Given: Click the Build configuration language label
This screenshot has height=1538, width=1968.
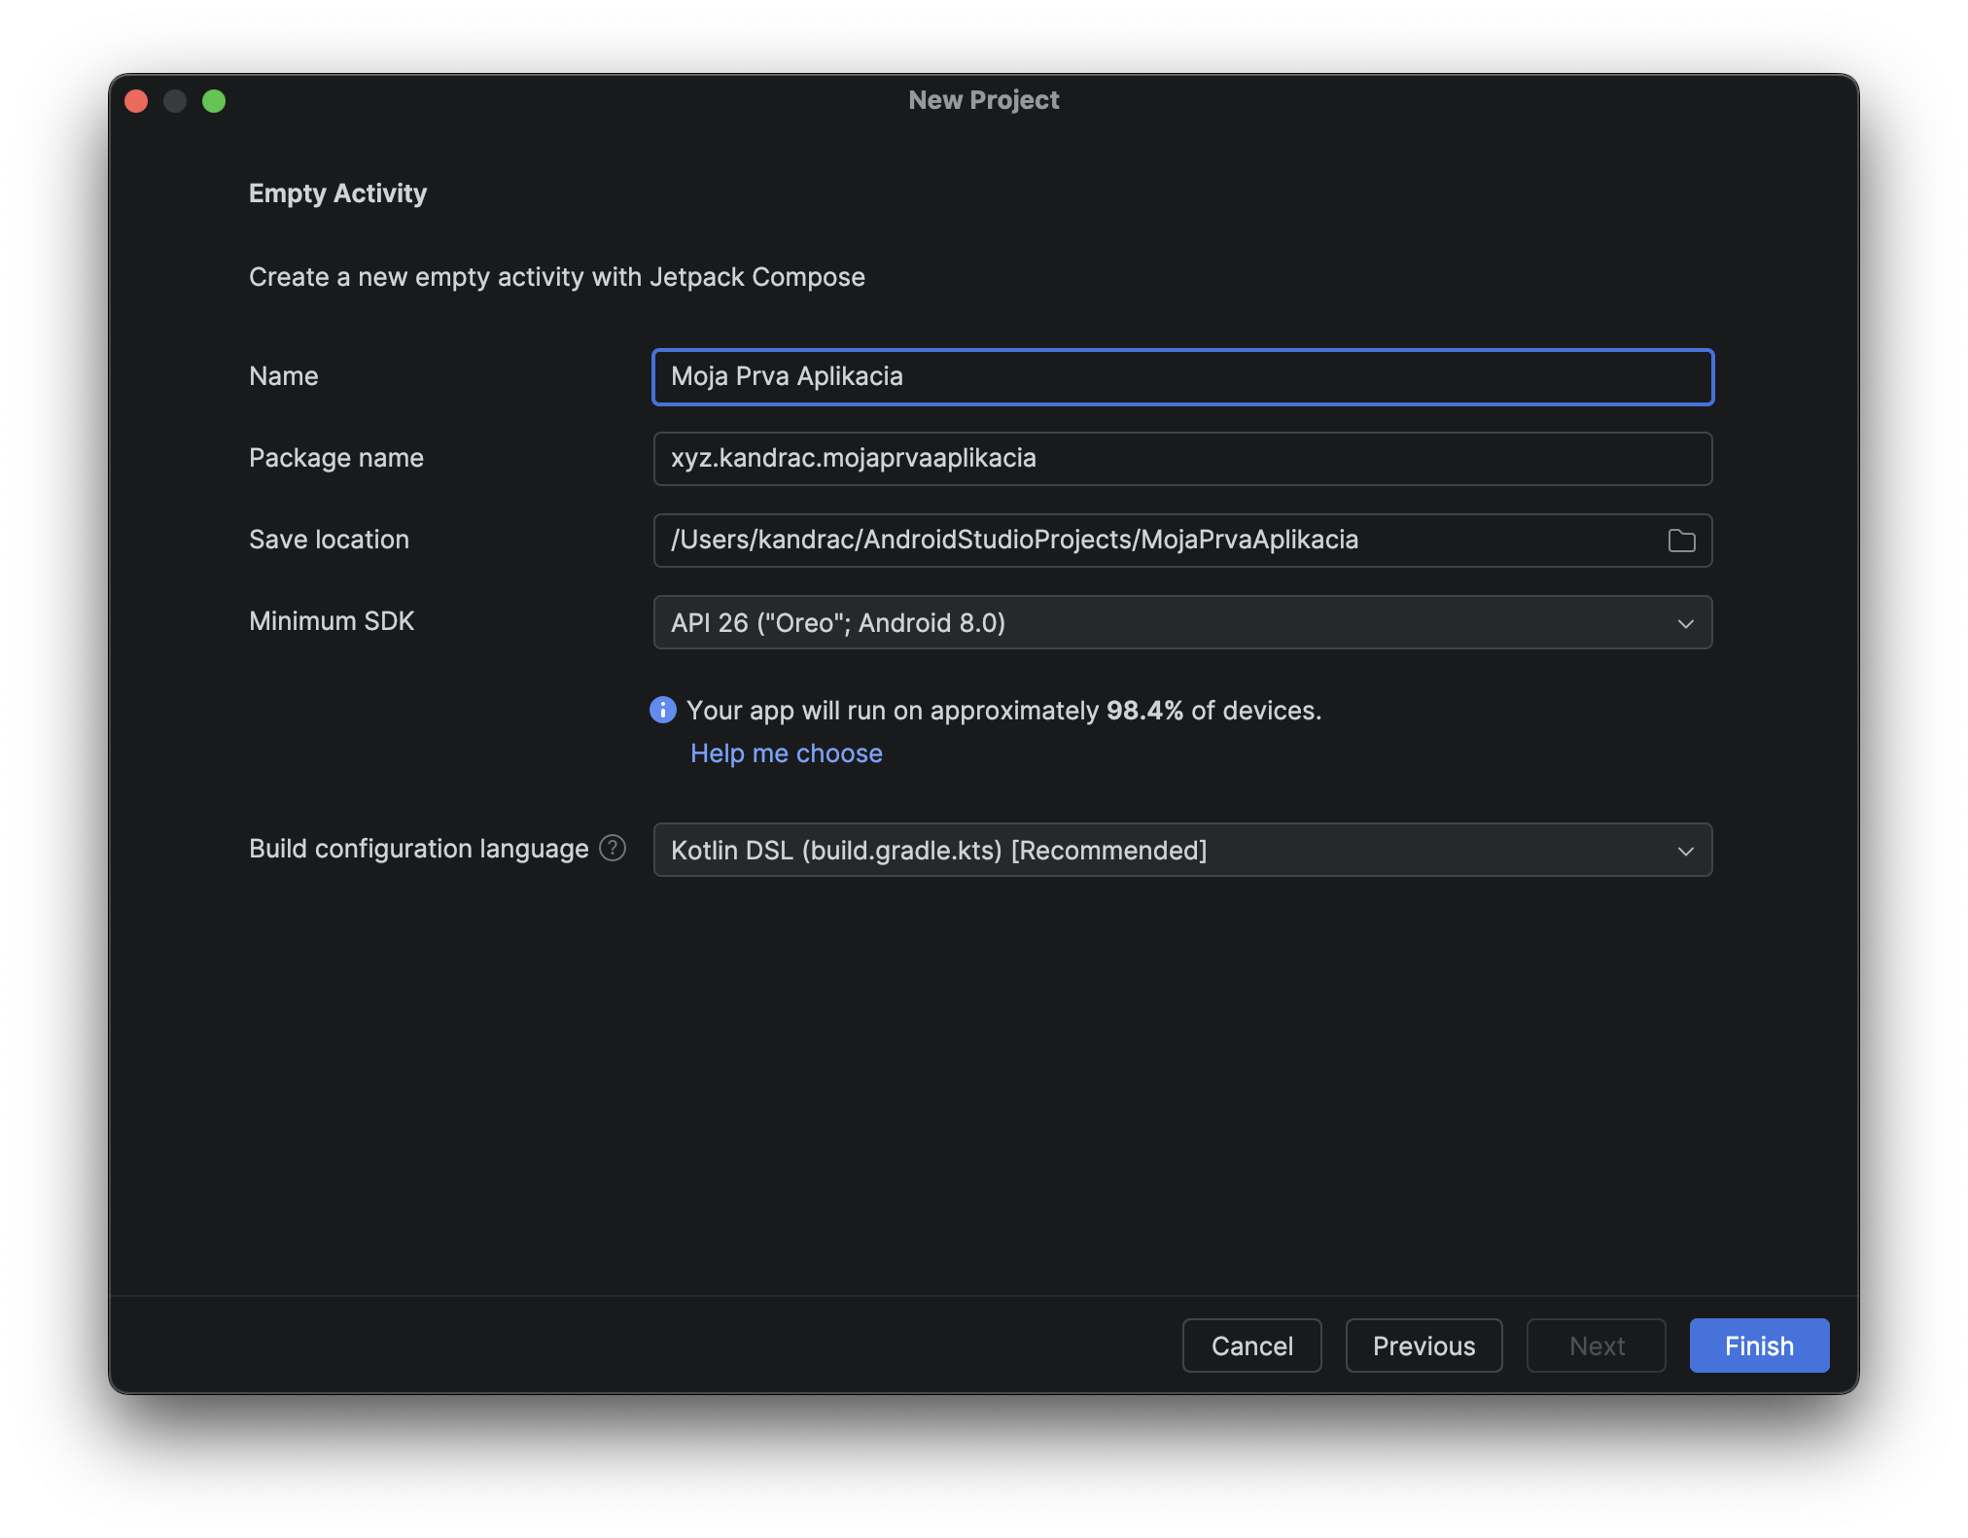Looking at the screenshot, I should coord(419,849).
